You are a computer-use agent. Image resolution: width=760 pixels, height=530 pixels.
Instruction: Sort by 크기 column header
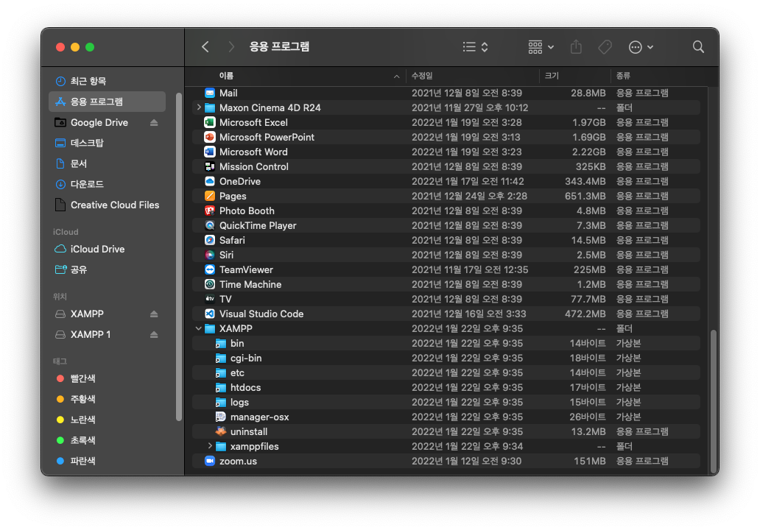(552, 76)
